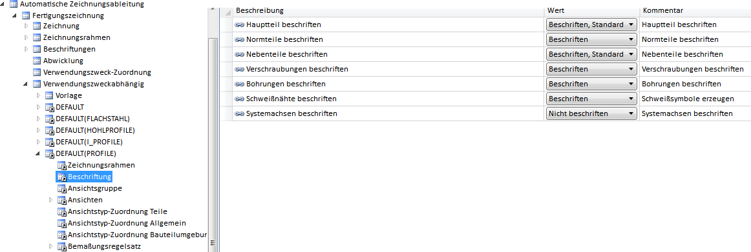Click the Ansichtsgruppe node icon
This screenshot has height=252, width=751.
tap(62, 189)
